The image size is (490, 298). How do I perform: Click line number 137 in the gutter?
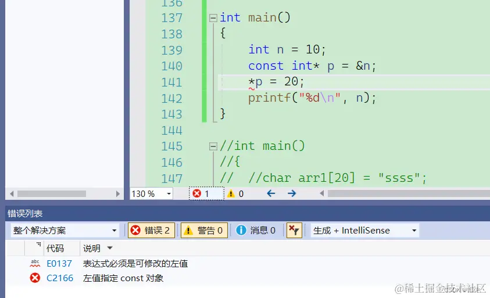171,18
